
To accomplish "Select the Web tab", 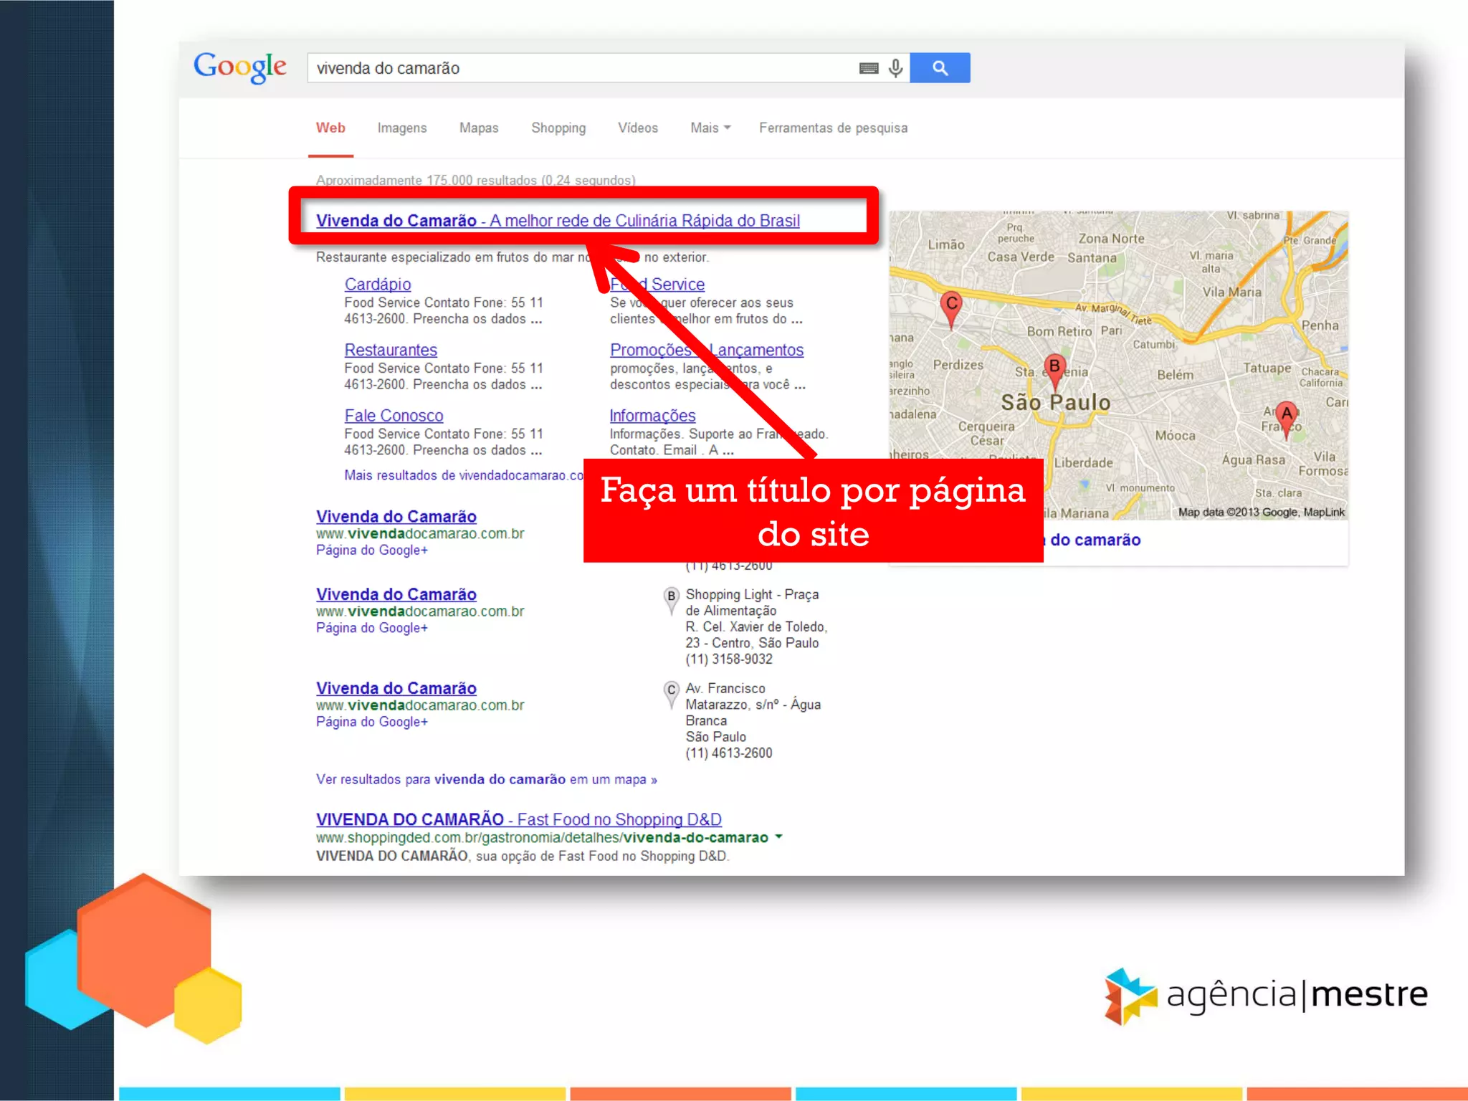I will (x=330, y=128).
